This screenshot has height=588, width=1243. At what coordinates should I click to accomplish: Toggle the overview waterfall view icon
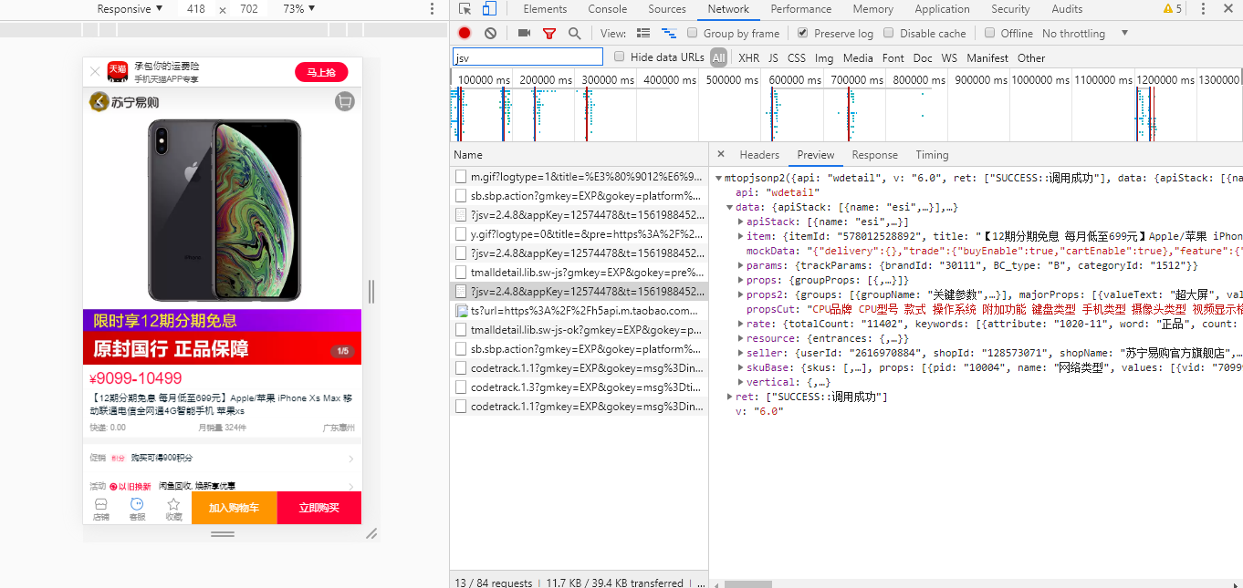[x=669, y=33]
